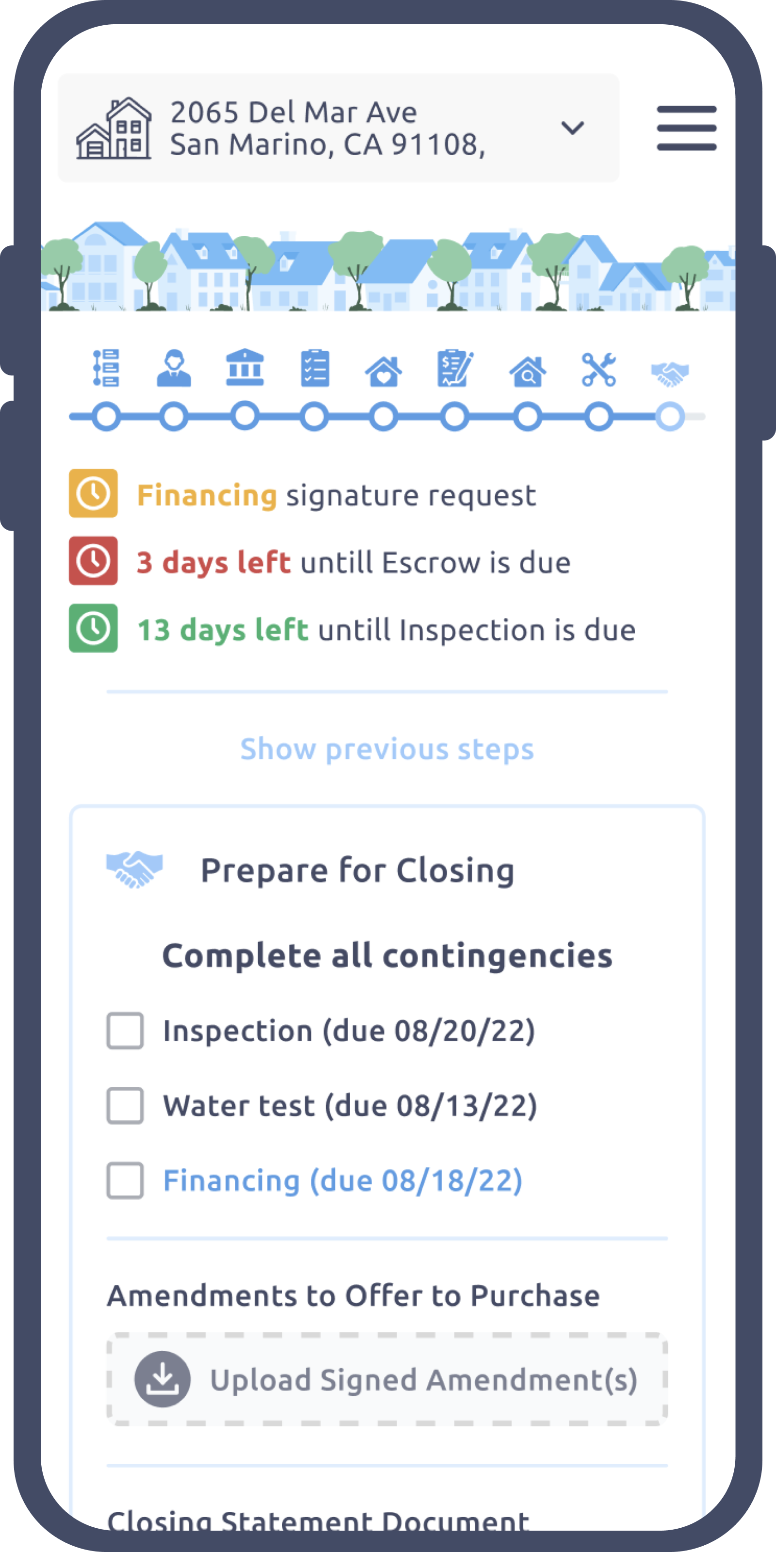Open the Financing due 08/18/22 link
776x1552 pixels.
tap(343, 1180)
